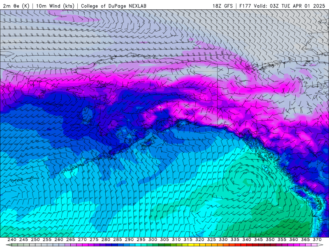
Task: Click the 295 scale label
Action: (x=141, y=240)
